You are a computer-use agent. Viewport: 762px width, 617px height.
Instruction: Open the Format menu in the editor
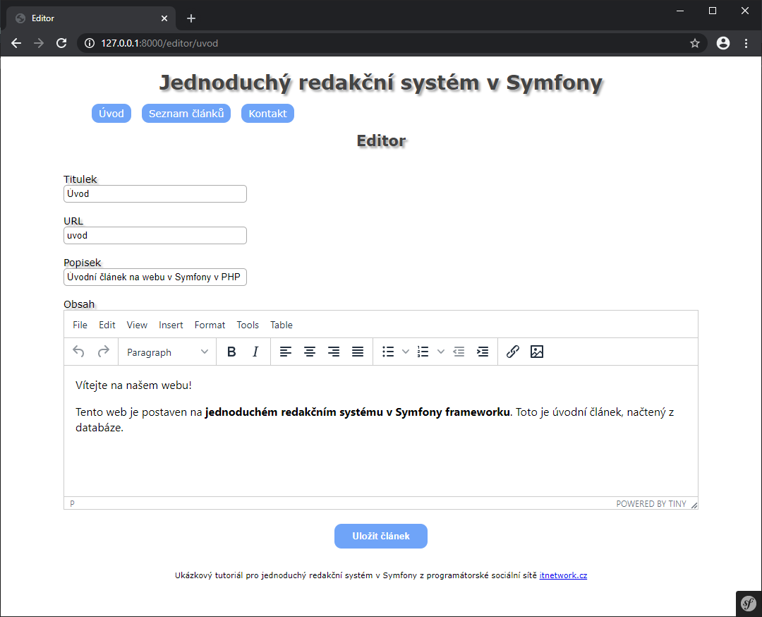click(210, 325)
